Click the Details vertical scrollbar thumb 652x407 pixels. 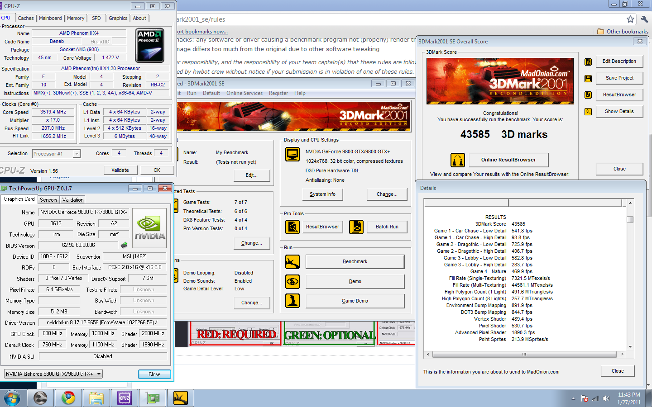click(x=630, y=219)
